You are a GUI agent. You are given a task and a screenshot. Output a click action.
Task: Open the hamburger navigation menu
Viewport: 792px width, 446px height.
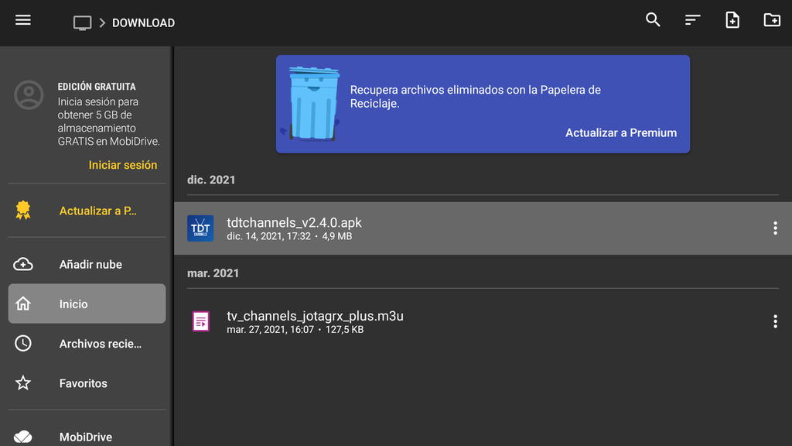click(x=22, y=20)
